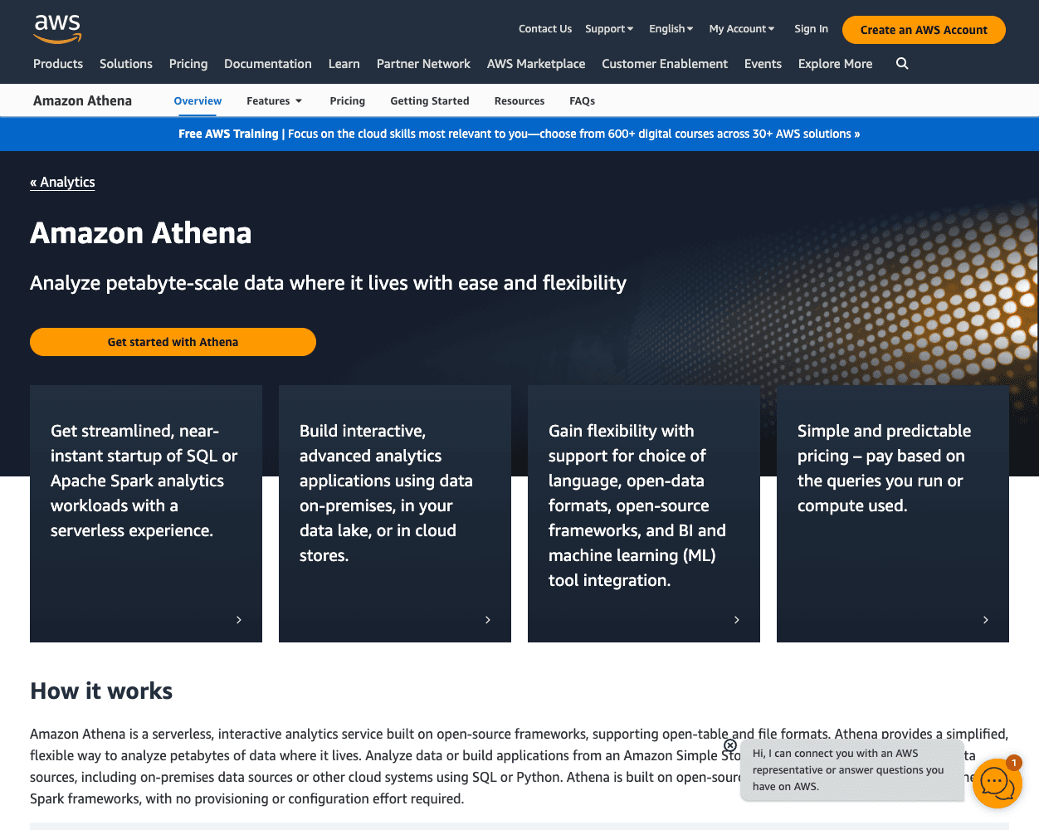Click the Amazon Athena subnav title
The image size is (1039, 830).
click(x=82, y=101)
